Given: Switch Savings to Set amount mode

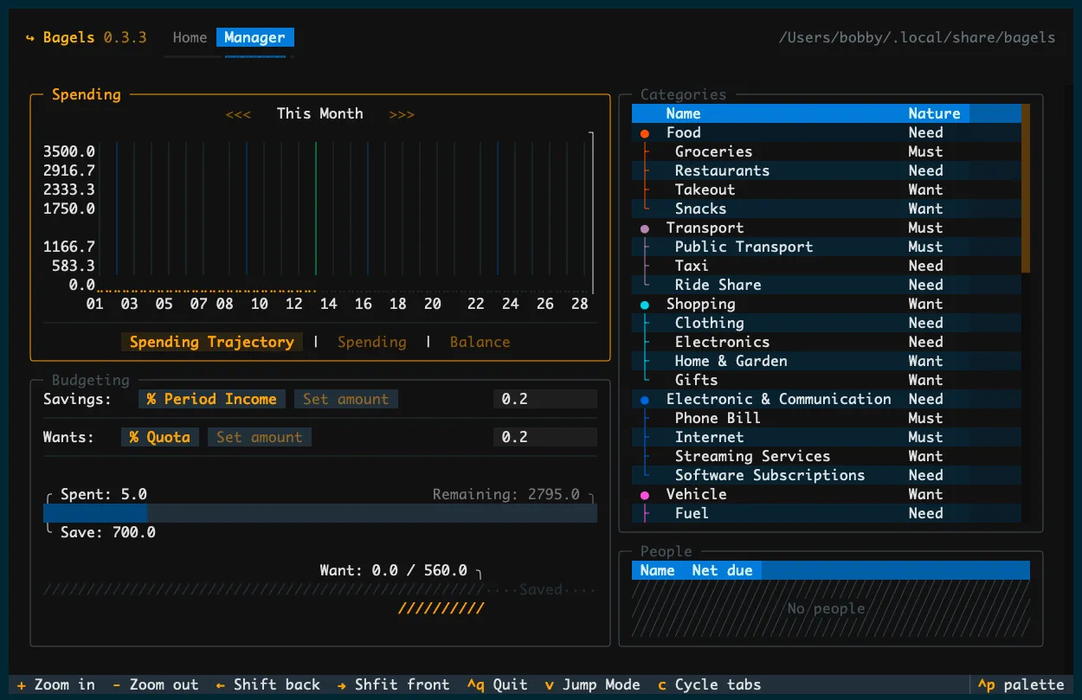Looking at the screenshot, I should pos(345,399).
